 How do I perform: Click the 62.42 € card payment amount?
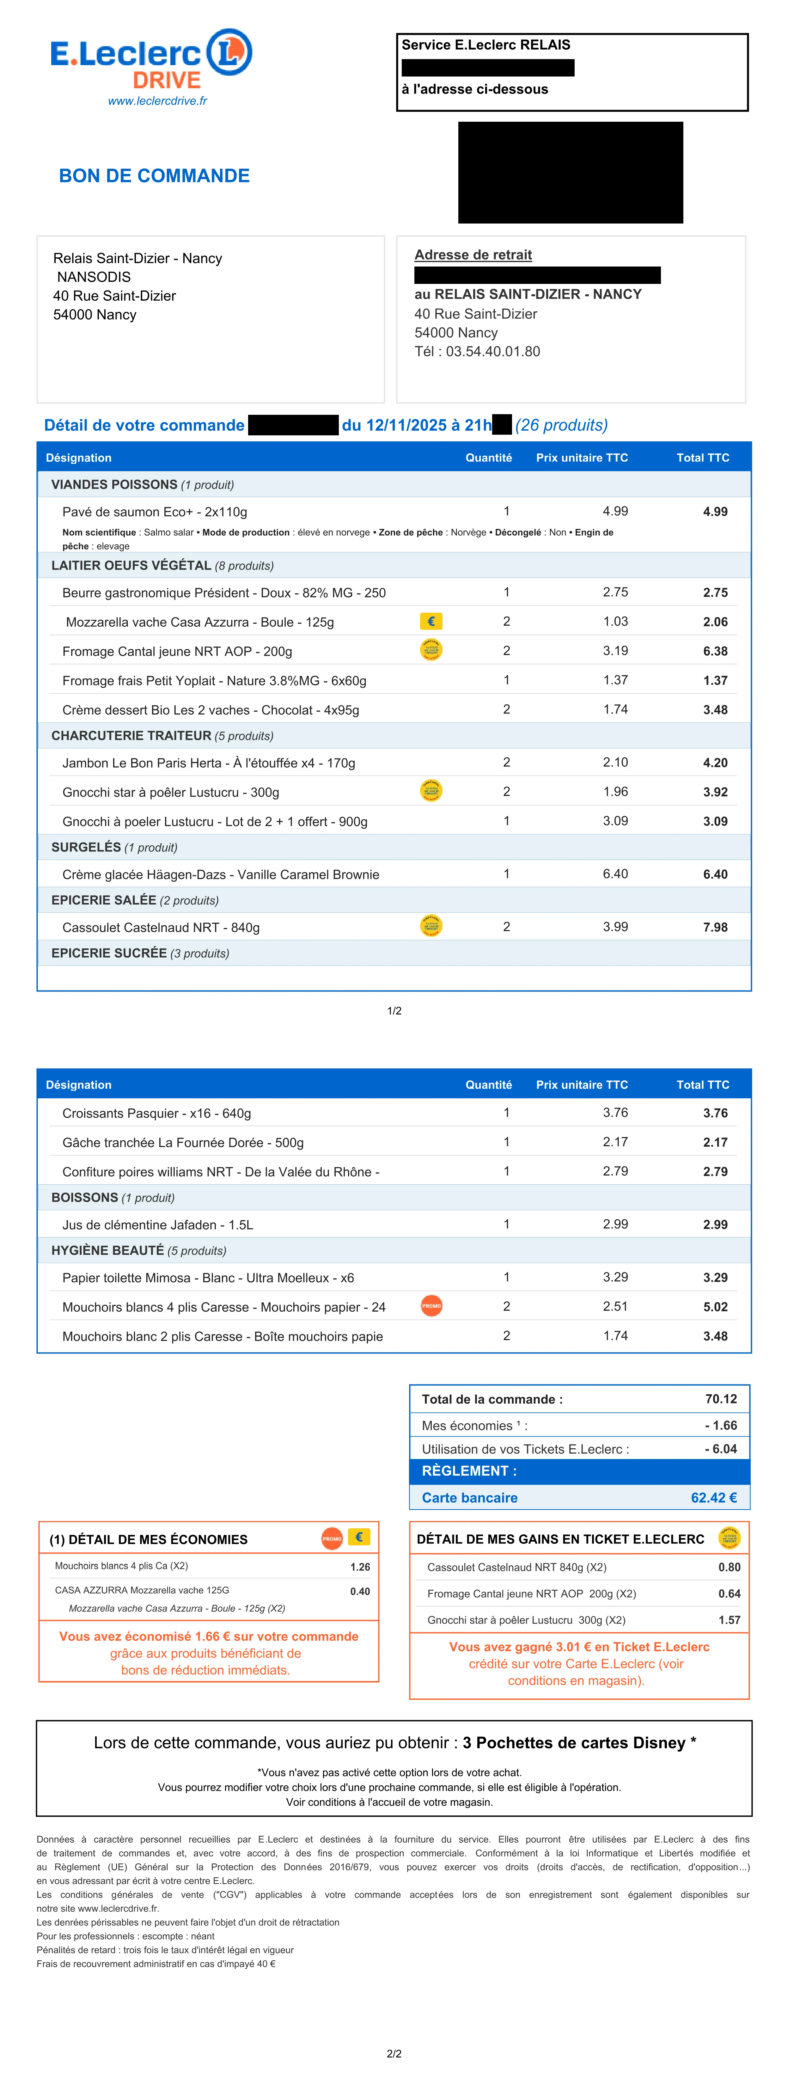click(714, 1497)
